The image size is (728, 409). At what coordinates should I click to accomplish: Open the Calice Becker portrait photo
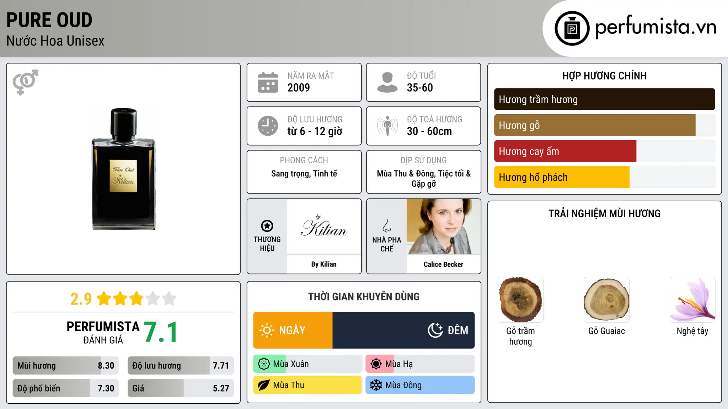444,227
